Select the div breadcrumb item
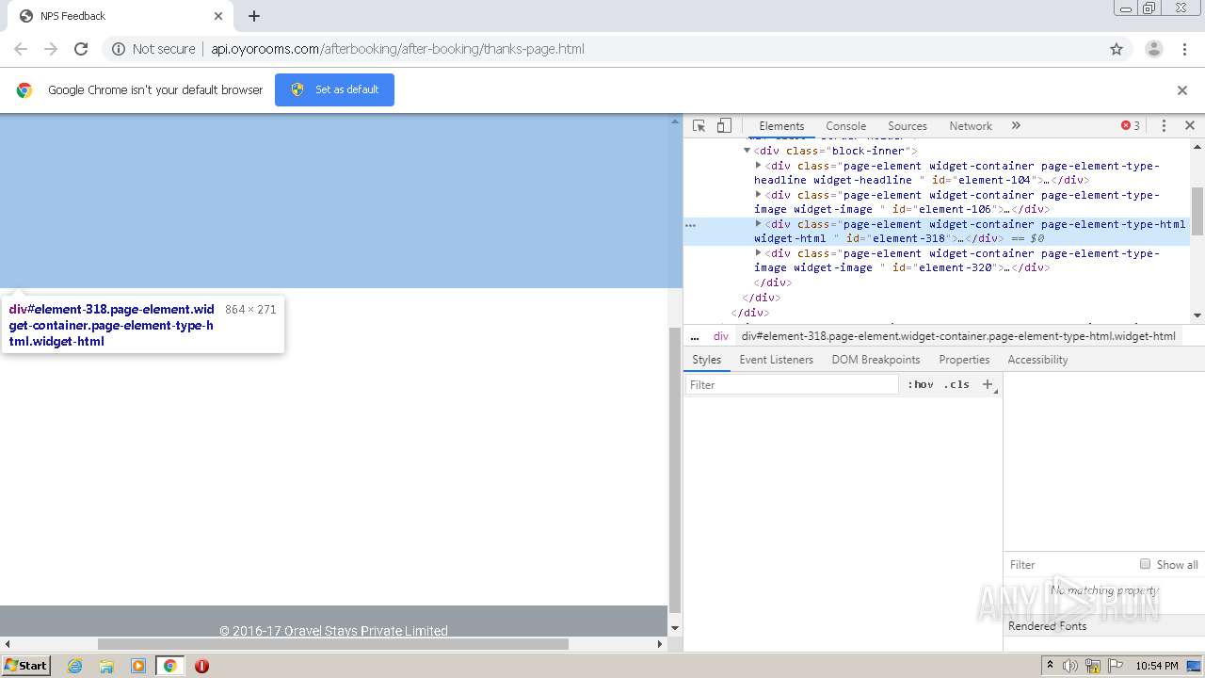 [721, 336]
